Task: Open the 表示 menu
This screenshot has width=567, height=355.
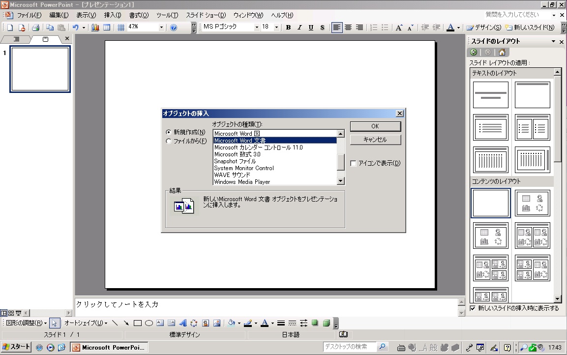Action: pos(86,15)
